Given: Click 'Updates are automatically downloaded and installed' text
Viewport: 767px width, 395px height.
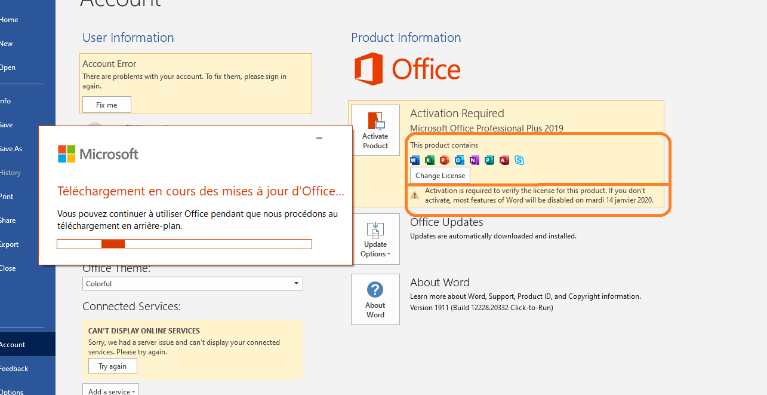Looking at the screenshot, I should point(493,236).
